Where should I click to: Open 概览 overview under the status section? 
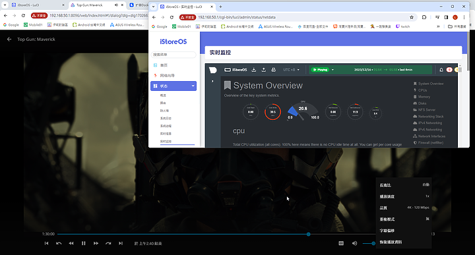(163, 96)
